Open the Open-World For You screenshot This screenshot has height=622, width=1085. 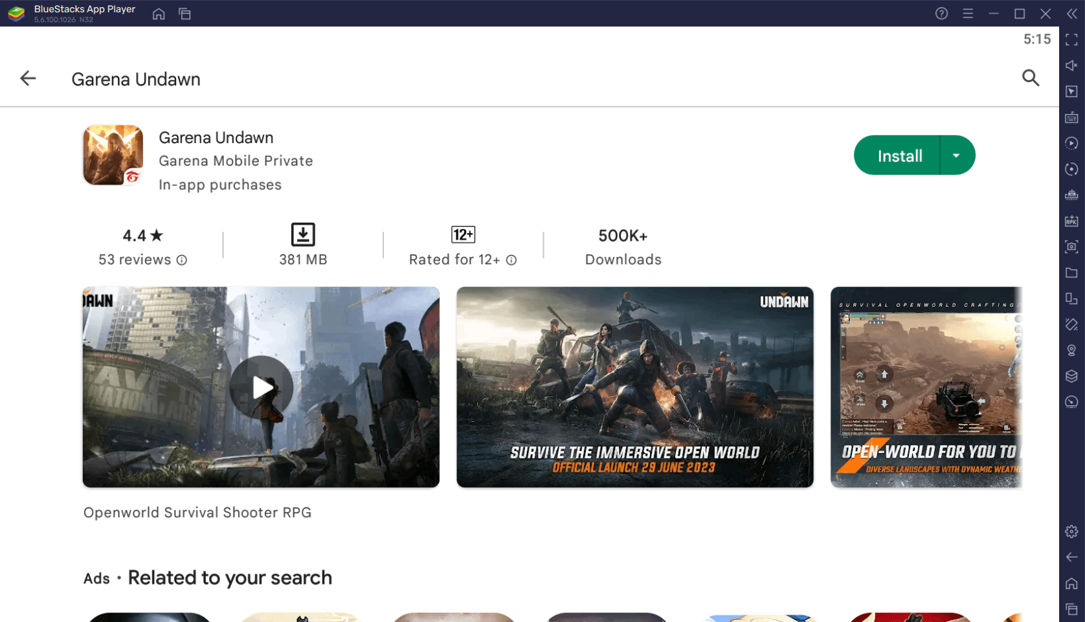point(926,387)
